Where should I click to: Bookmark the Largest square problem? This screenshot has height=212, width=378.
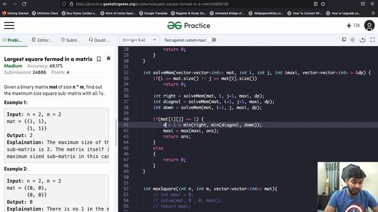99,59
